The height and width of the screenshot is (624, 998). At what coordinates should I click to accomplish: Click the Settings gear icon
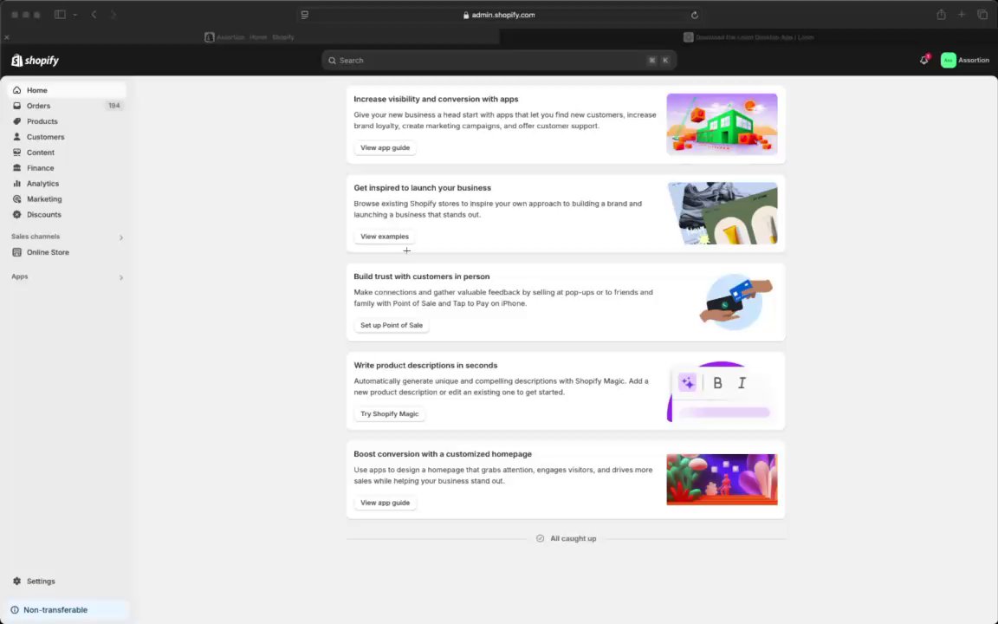pos(17,582)
